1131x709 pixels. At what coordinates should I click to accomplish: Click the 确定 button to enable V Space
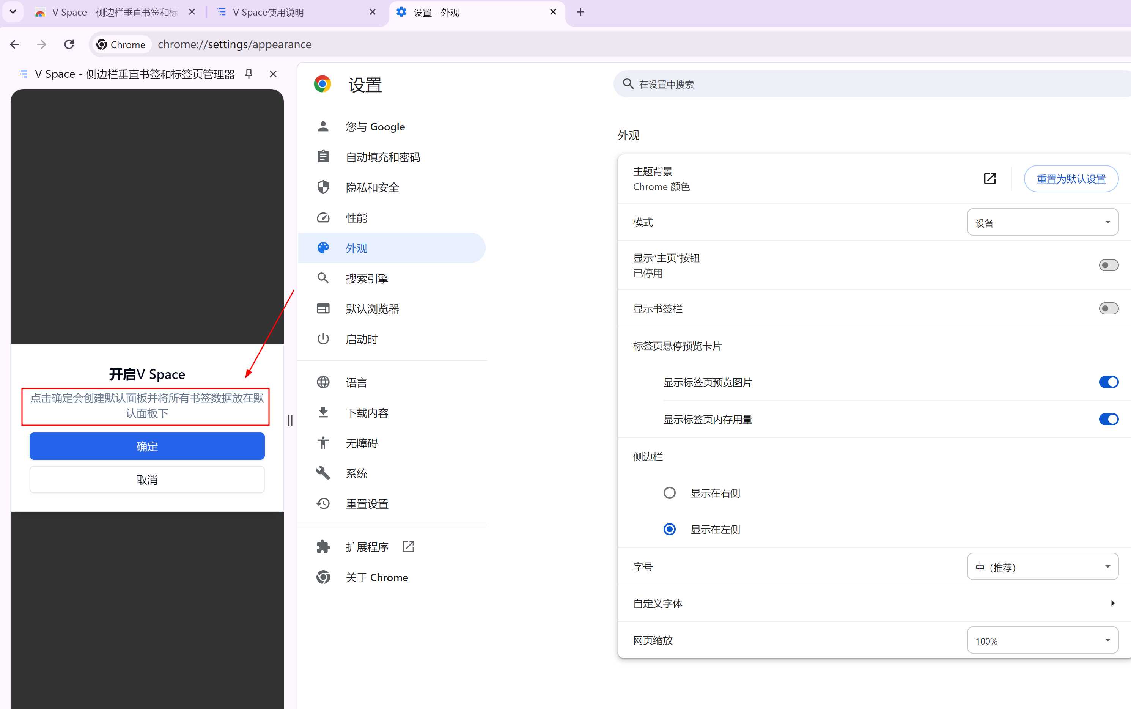click(x=147, y=446)
